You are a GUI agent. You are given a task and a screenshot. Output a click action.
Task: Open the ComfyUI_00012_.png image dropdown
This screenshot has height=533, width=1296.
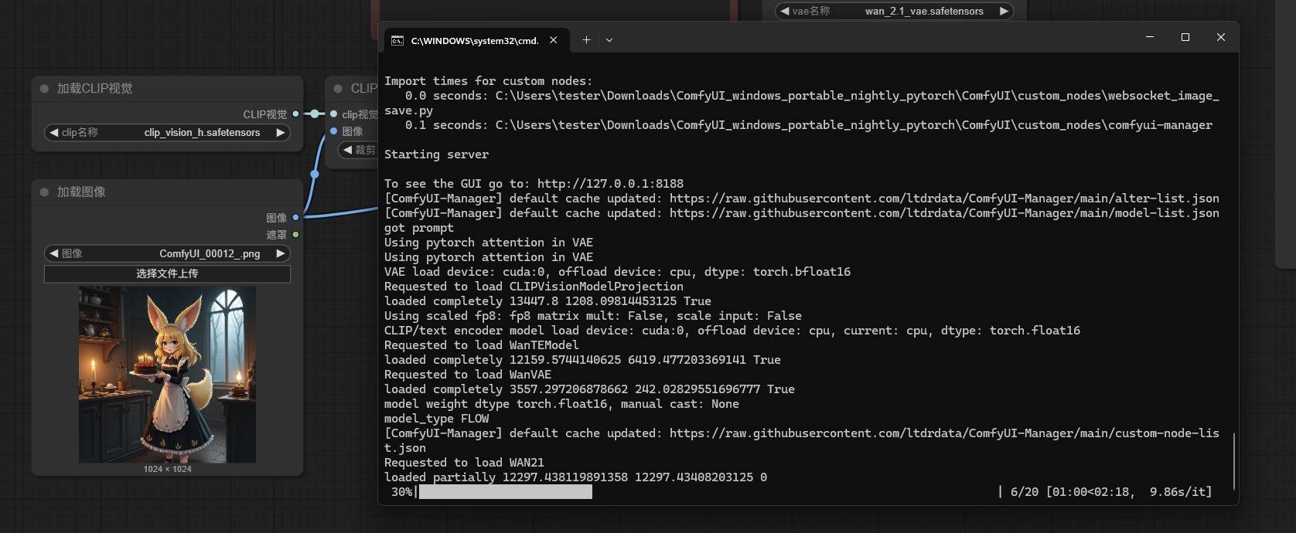coord(209,253)
